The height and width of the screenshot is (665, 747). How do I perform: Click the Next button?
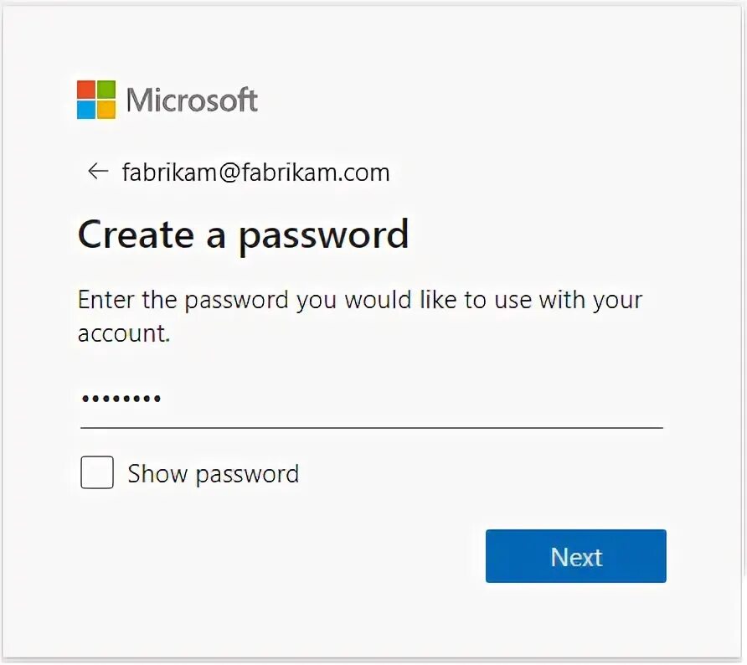point(576,556)
